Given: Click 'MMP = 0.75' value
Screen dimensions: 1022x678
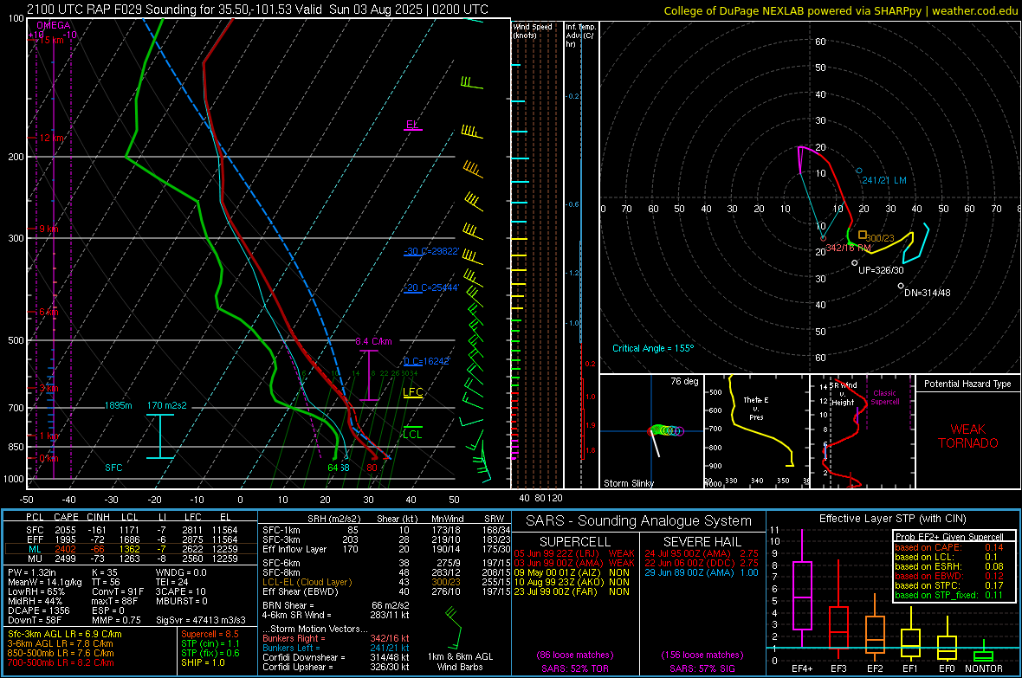Looking at the screenshot, I should pyautogui.click(x=117, y=620).
